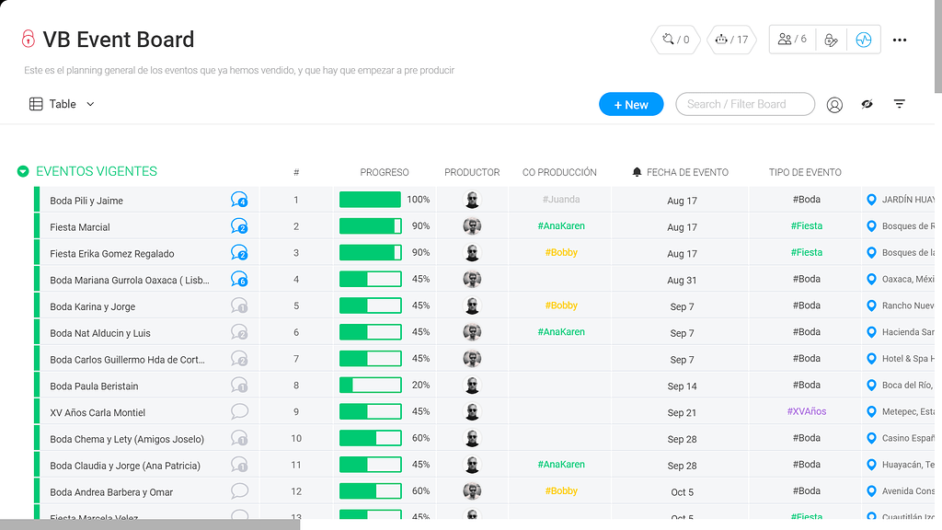942x530 pixels.
Task: Open board permissions lock icon
Action: 831,40
